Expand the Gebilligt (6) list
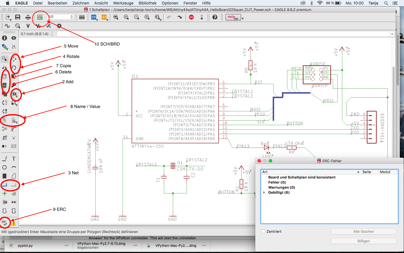 point(264,193)
